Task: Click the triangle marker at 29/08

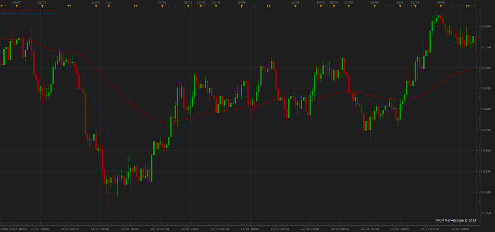Action: (x=374, y=6)
